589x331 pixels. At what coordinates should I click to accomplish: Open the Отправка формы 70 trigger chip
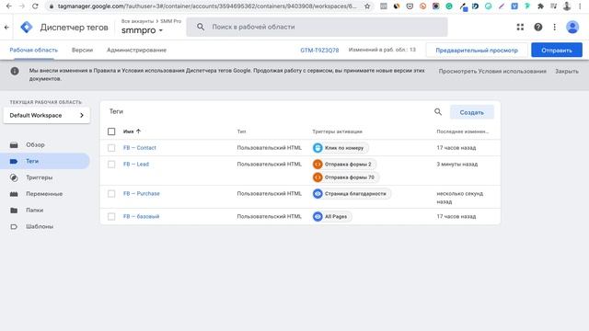click(x=346, y=177)
